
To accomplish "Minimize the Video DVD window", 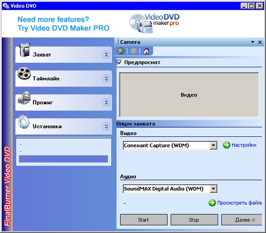I will [x=244, y=6].
